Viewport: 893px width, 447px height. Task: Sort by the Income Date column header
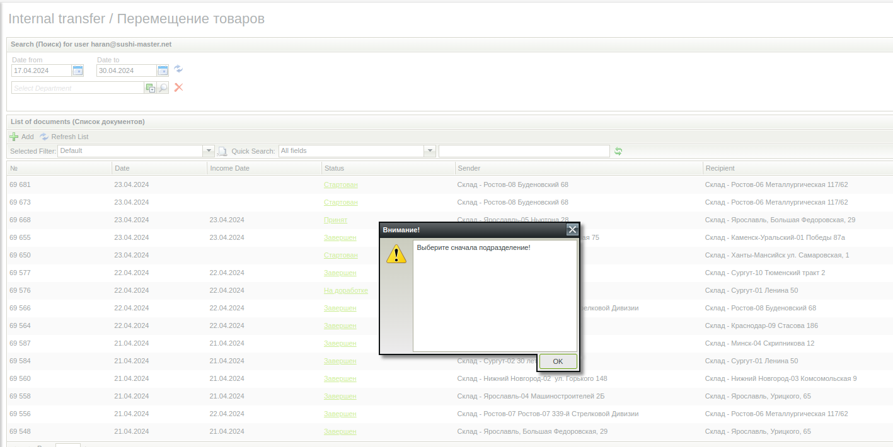pos(264,168)
